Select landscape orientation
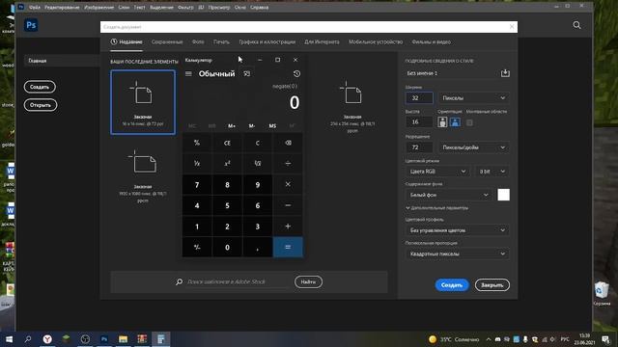618x347 pixels. 455,122
